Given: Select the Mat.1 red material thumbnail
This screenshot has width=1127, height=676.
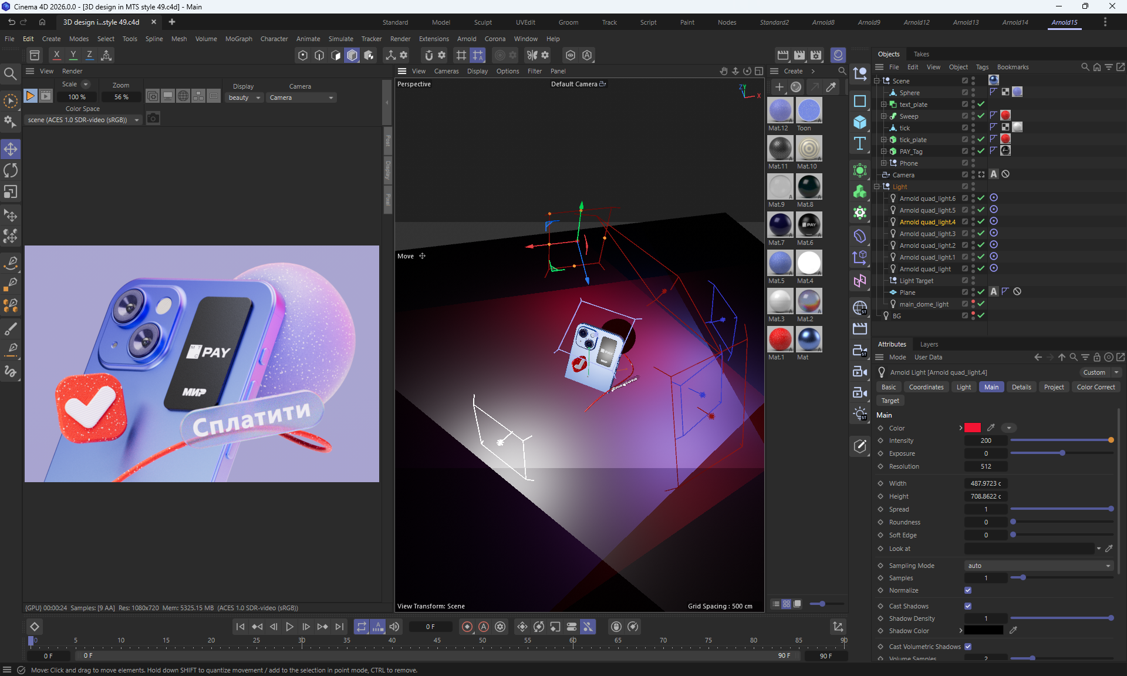Looking at the screenshot, I should pos(780,339).
